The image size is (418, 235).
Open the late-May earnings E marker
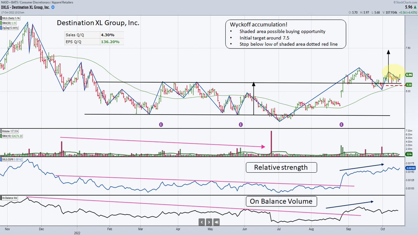click(x=240, y=124)
